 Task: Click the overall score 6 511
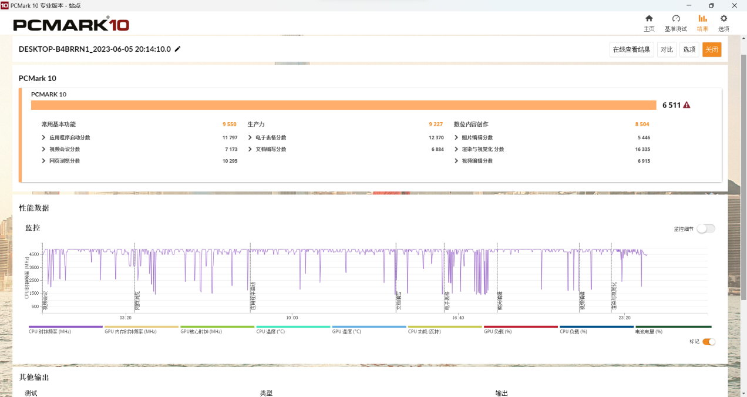coord(671,105)
